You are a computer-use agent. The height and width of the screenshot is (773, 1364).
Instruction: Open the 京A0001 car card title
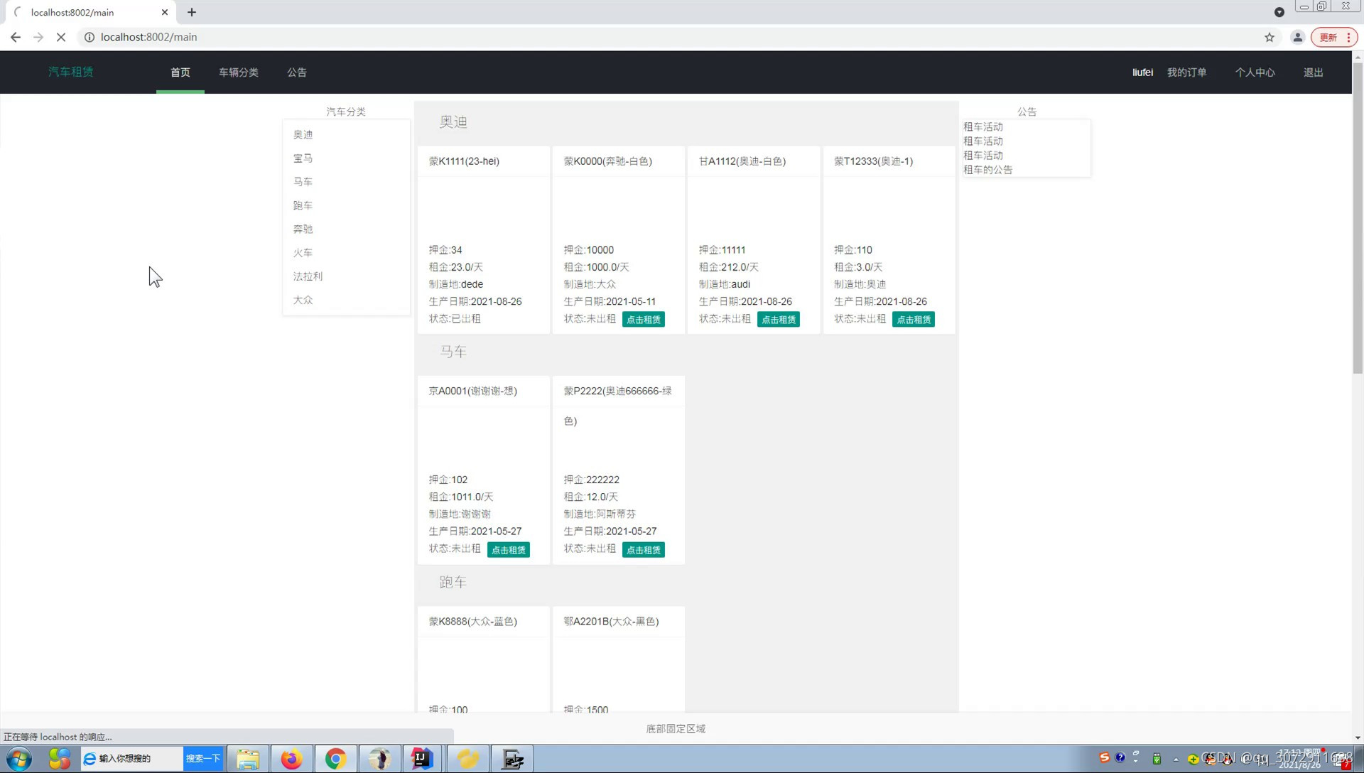click(473, 391)
